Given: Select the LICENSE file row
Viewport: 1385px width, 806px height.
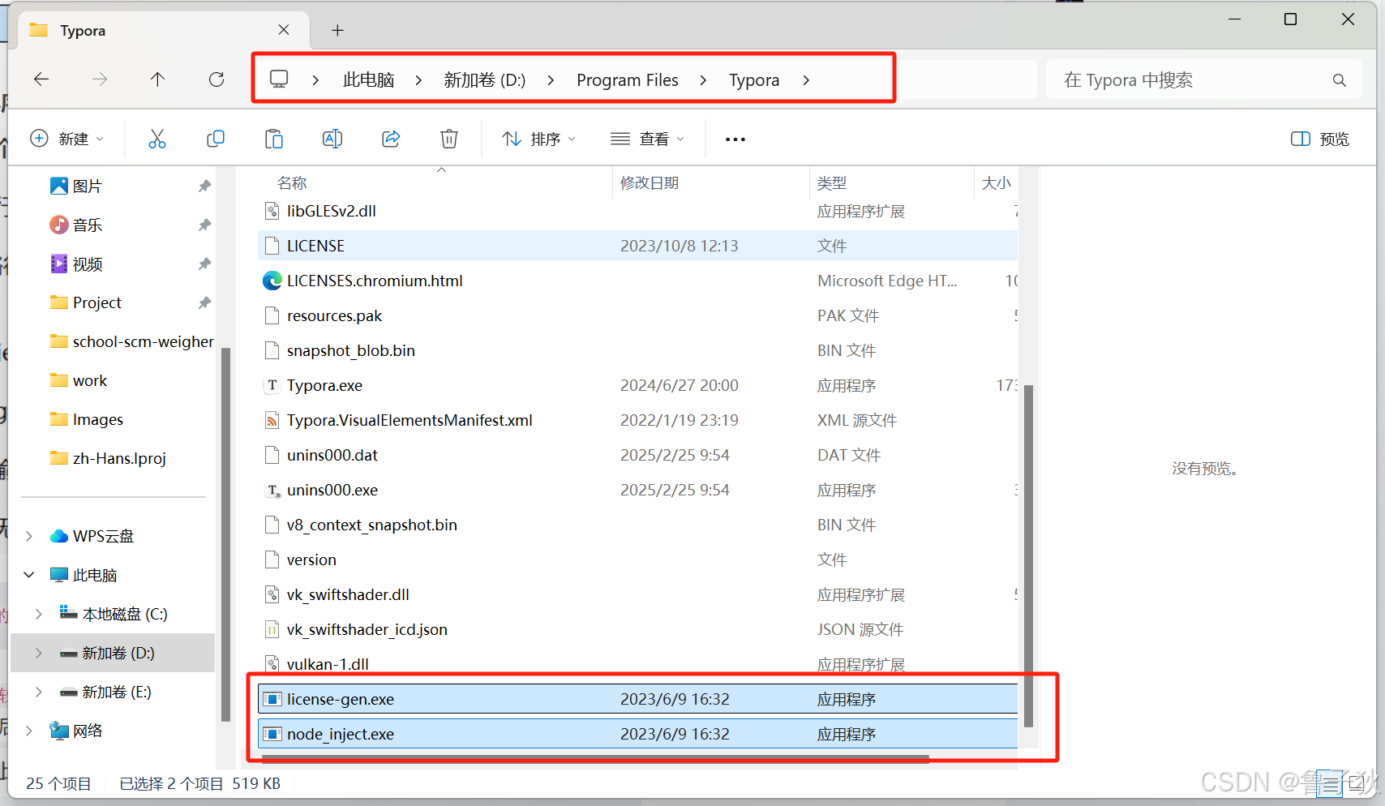Looking at the screenshot, I should click(x=637, y=246).
